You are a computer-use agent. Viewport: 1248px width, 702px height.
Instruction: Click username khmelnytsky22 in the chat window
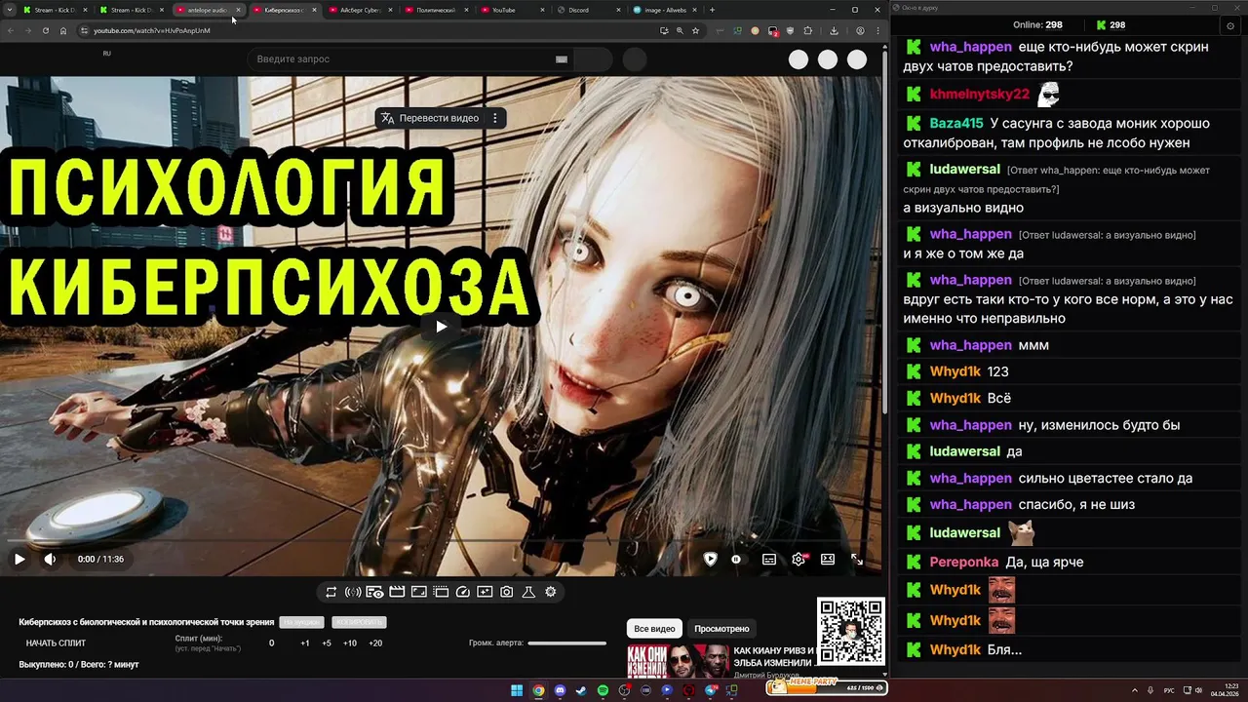979,94
